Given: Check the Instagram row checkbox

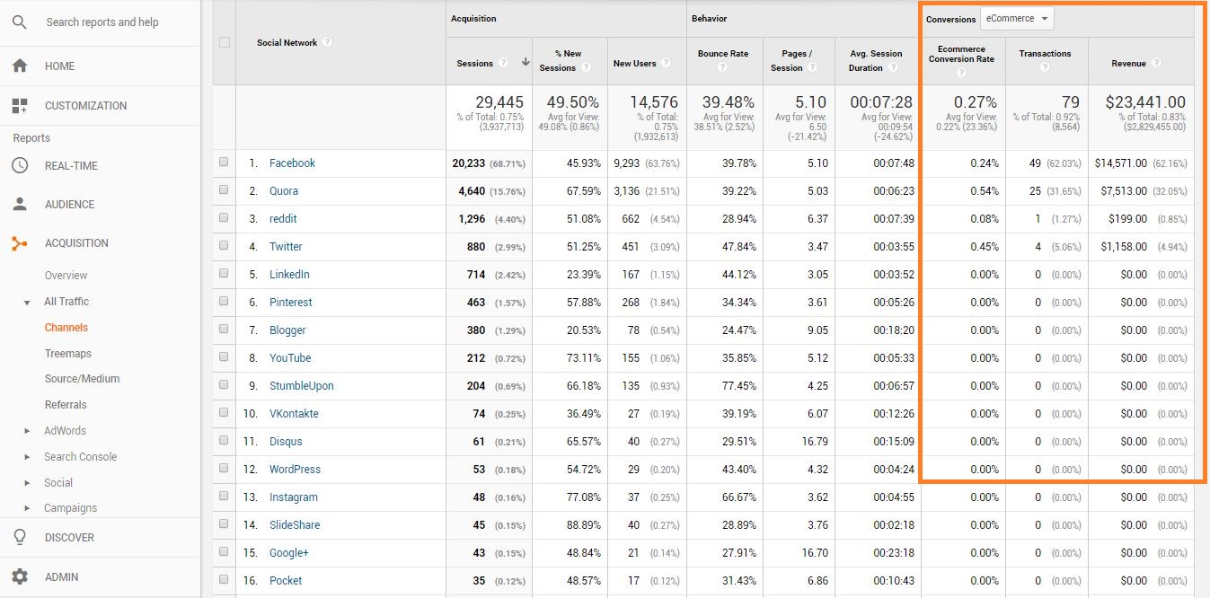Looking at the screenshot, I should [x=224, y=497].
